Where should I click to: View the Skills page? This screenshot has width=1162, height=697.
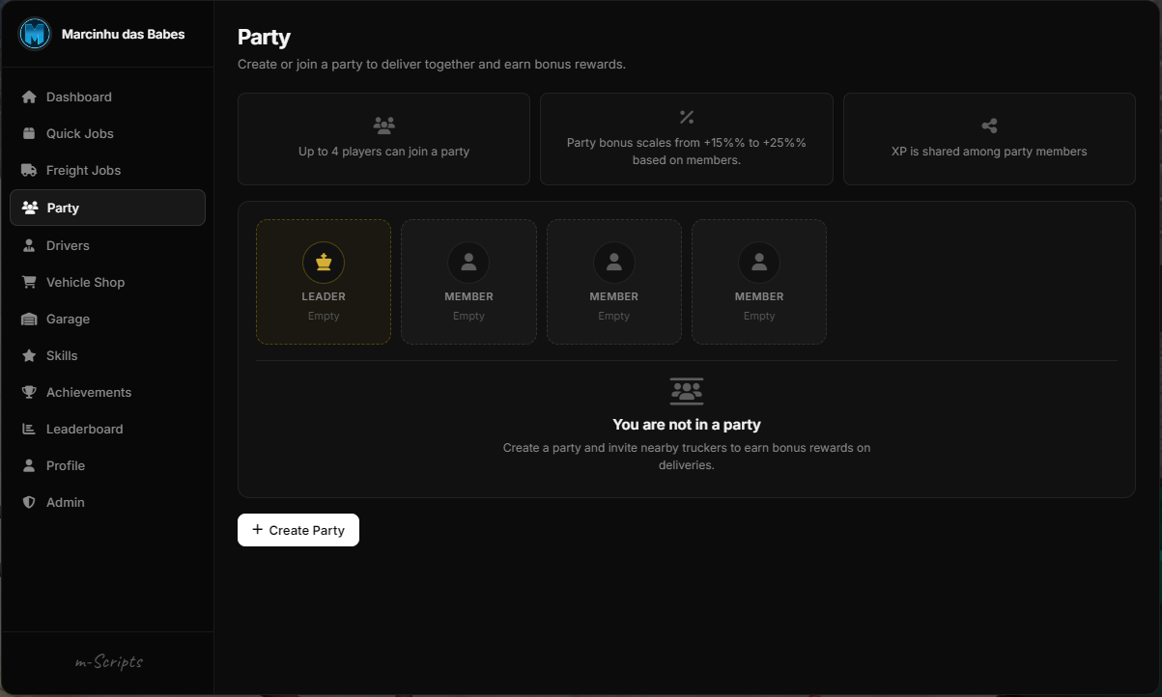(107, 355)
